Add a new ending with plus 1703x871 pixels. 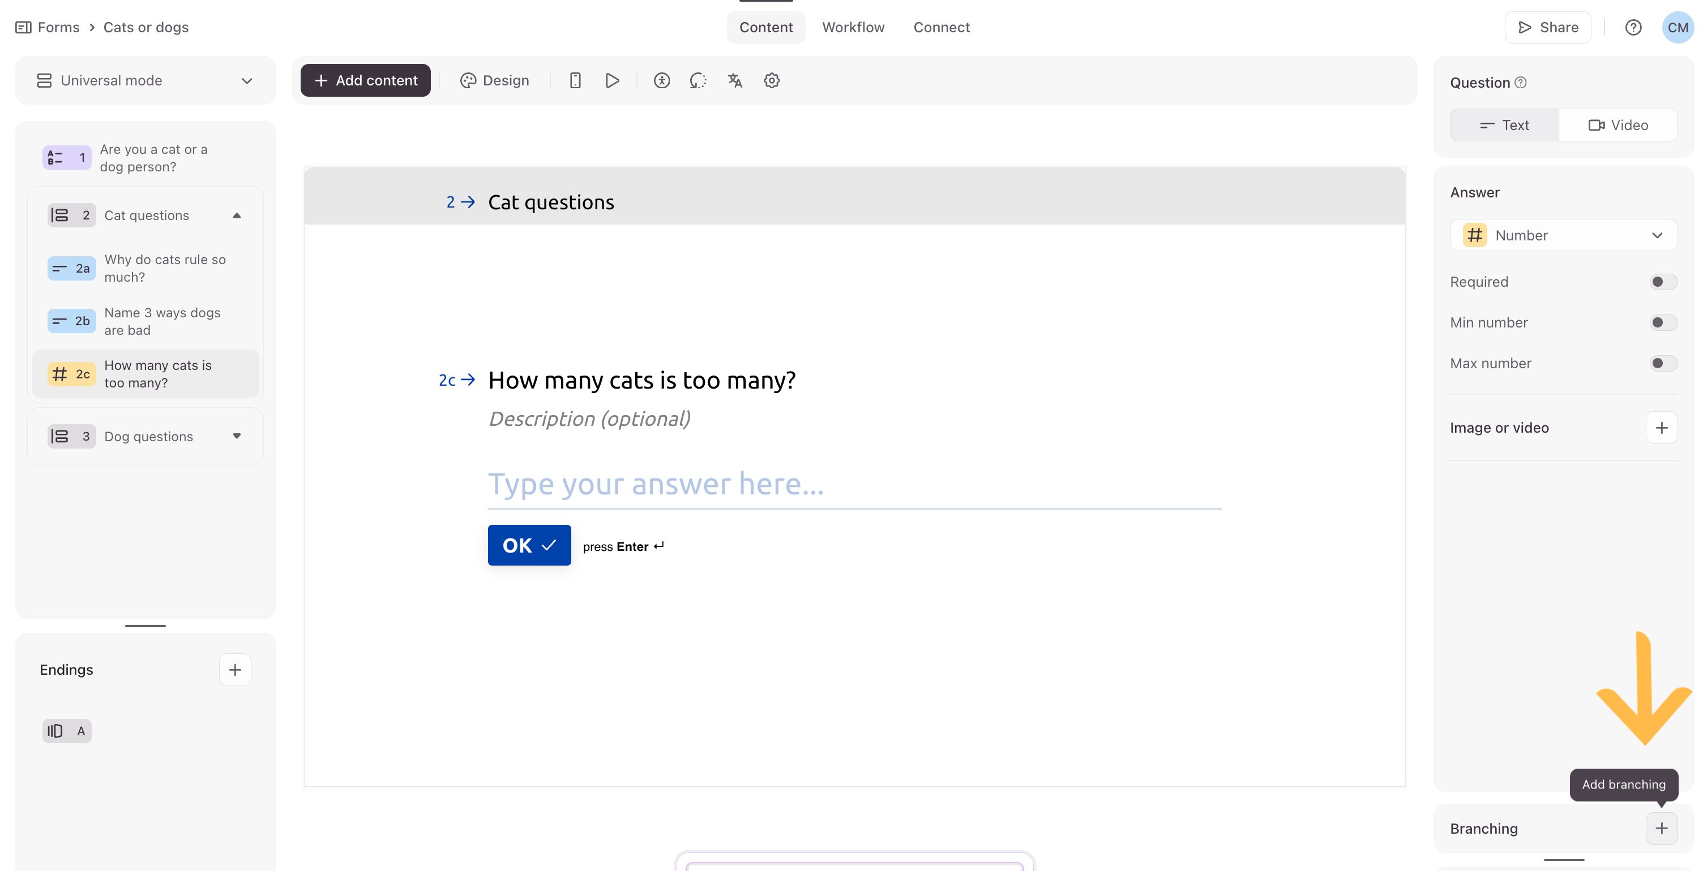point(235,670)
